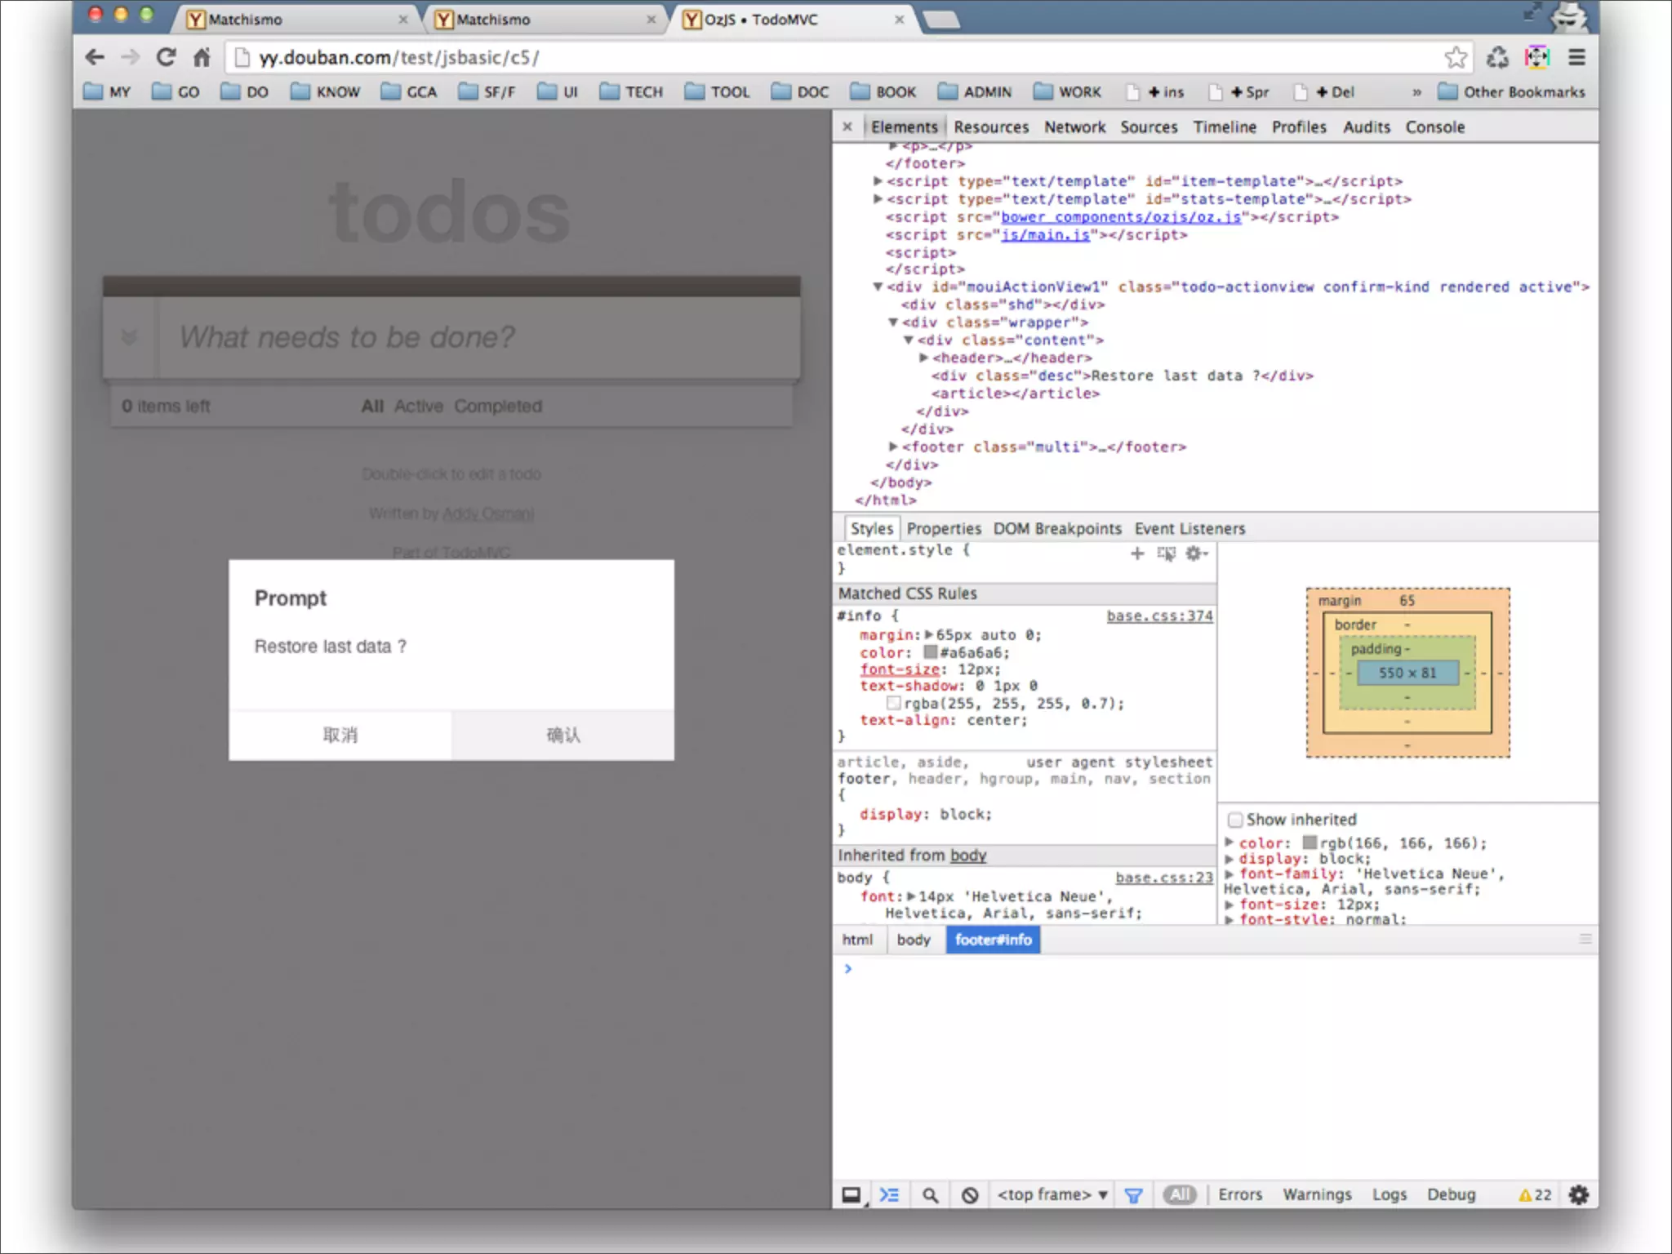Go back with the browser back arrow
This screenshot has height=1254, width=1672.
[x=95, y=57]
